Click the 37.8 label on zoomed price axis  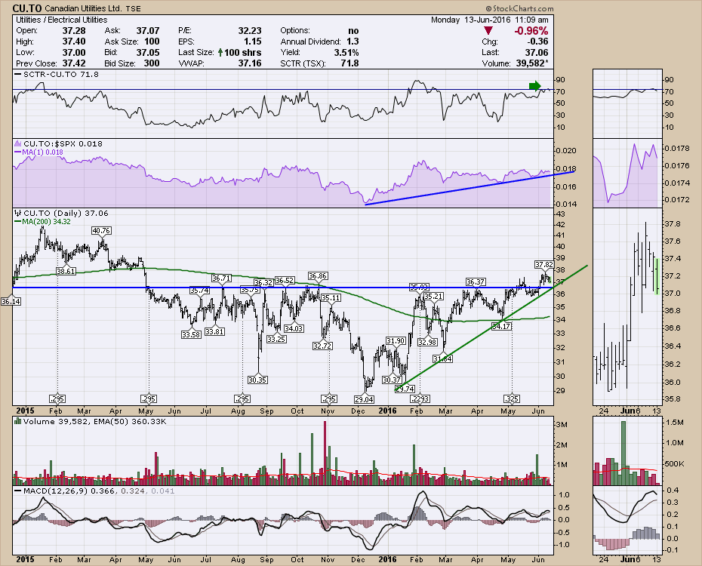tap(673, 223)
